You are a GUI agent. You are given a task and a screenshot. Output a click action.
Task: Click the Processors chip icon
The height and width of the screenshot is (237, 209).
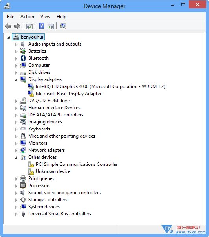click(23, 186)
